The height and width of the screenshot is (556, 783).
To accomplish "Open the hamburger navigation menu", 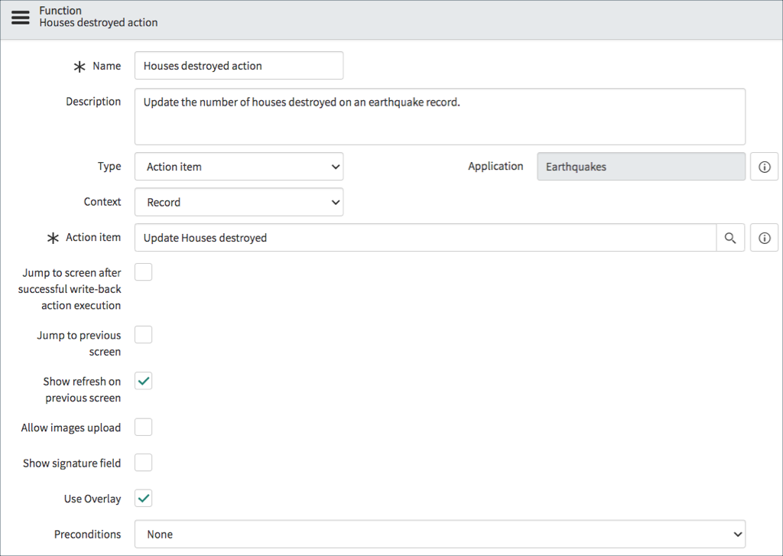I will click(20, 18).
